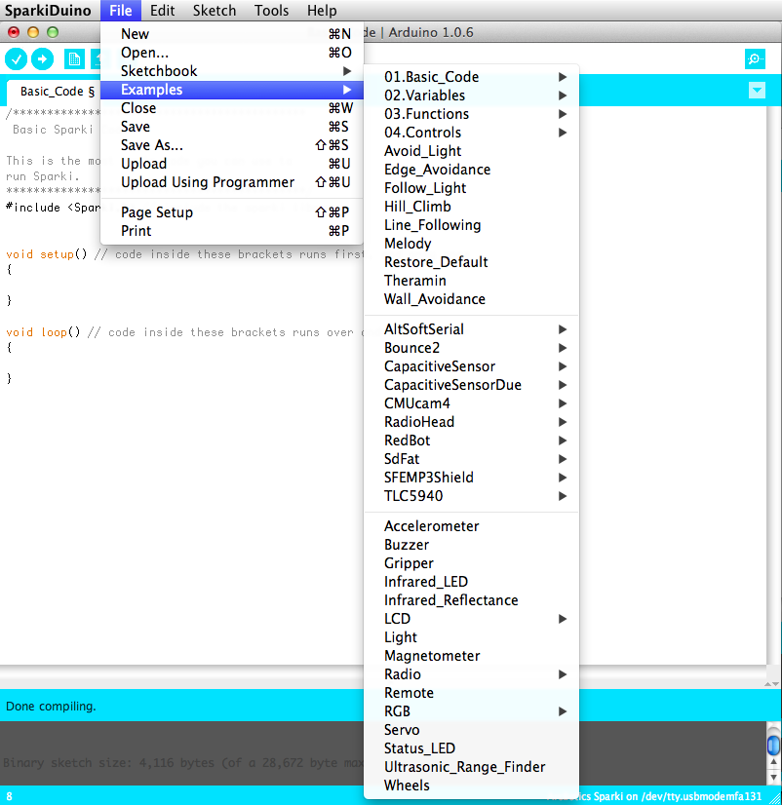Expand the Radio examples submenu
782x805 pixels.
[472, 673]
